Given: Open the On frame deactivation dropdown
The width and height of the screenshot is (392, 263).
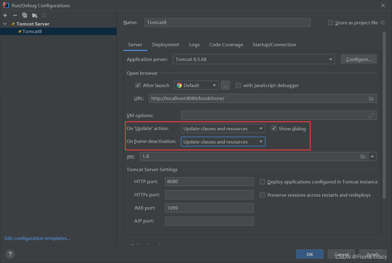Looking at the screenshot, I should click(x=223, y=142).
